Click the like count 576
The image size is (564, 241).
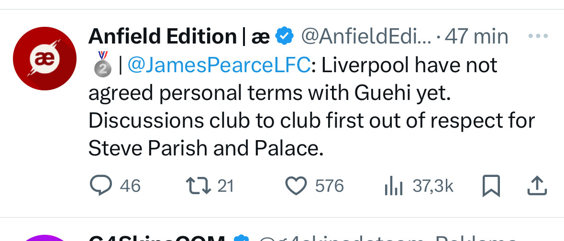(330, 186)
